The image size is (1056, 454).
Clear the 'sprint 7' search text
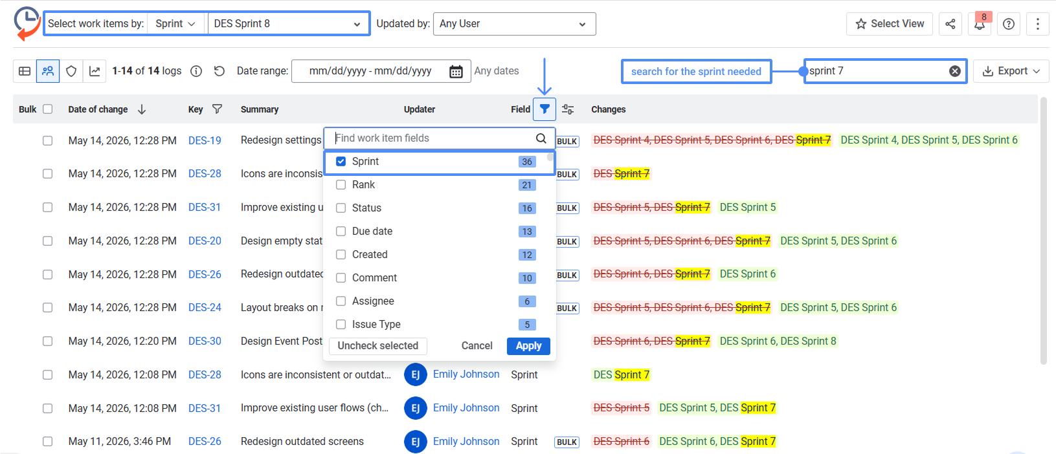(955, 71)
